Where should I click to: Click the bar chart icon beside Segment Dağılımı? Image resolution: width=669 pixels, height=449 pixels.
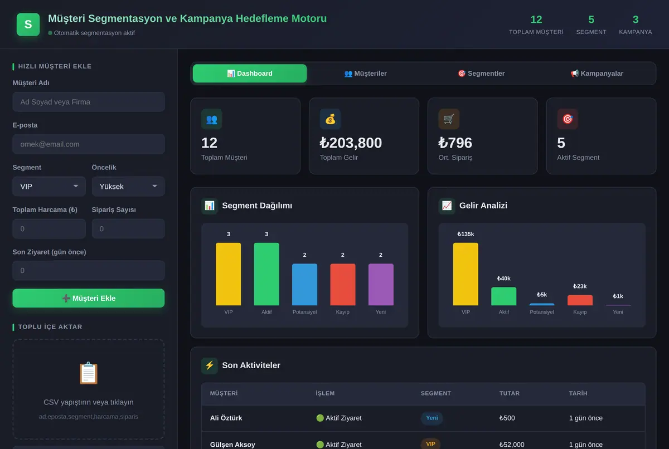coord(210,206)
